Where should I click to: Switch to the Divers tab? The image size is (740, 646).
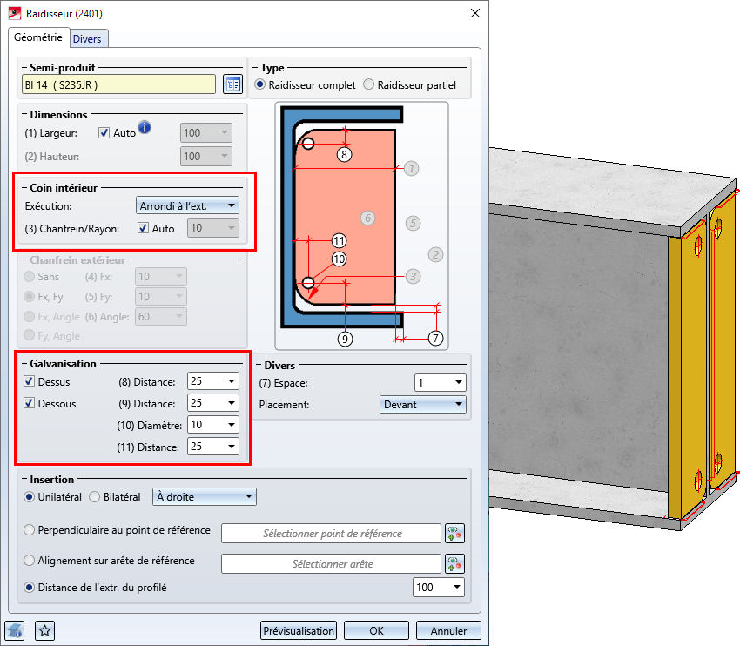click(87, 39)
